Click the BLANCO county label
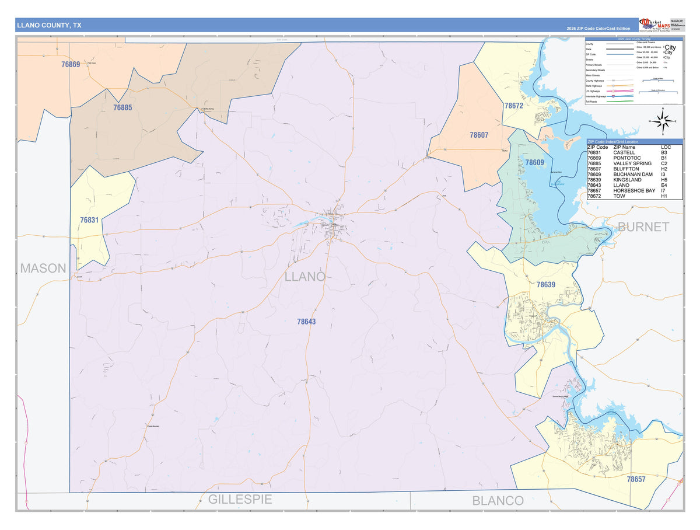This screenshot has height=530, width=700. point(498,500)
